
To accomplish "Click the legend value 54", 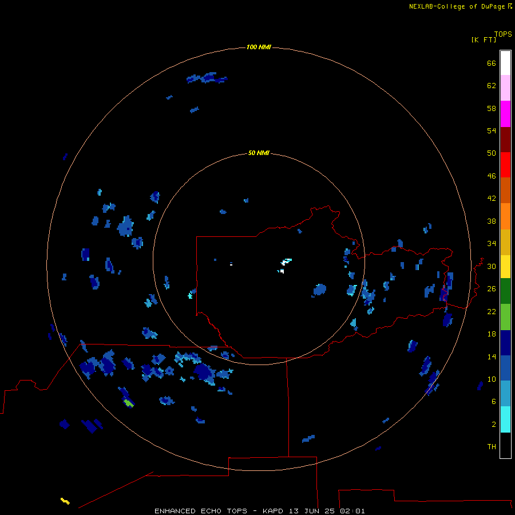I will (x=492, y=130).
